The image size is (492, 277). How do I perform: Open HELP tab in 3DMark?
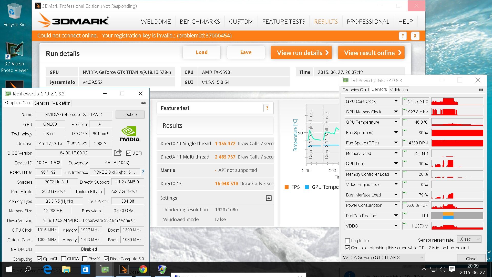point(405,22)
